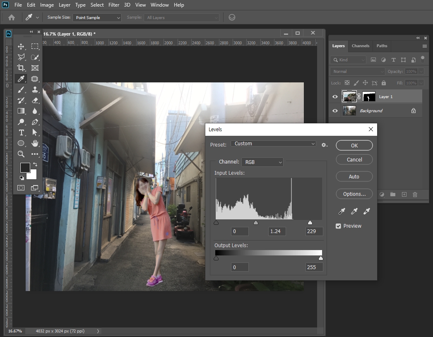This screenshot has height=337, width=433.
Task: Switch to the Channels tab
Action: [x=360, y=46]
